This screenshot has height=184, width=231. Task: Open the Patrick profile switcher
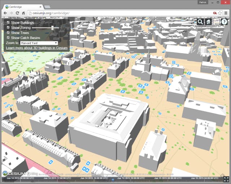coord(203,2)
